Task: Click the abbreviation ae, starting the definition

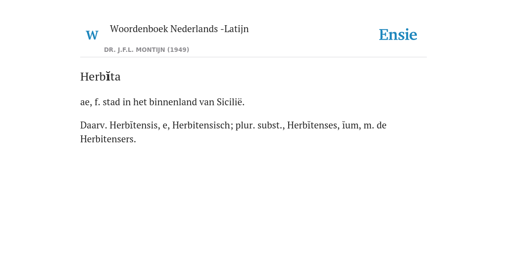Action: [86, 103]
